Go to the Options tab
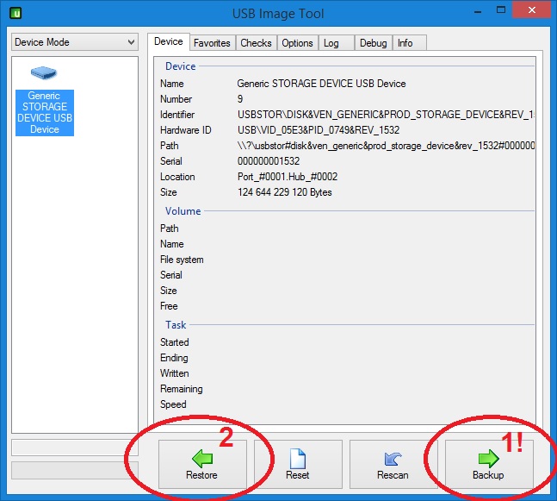This screenshot has height=501, width=557. pyautogui.click(x=297, y=42)
